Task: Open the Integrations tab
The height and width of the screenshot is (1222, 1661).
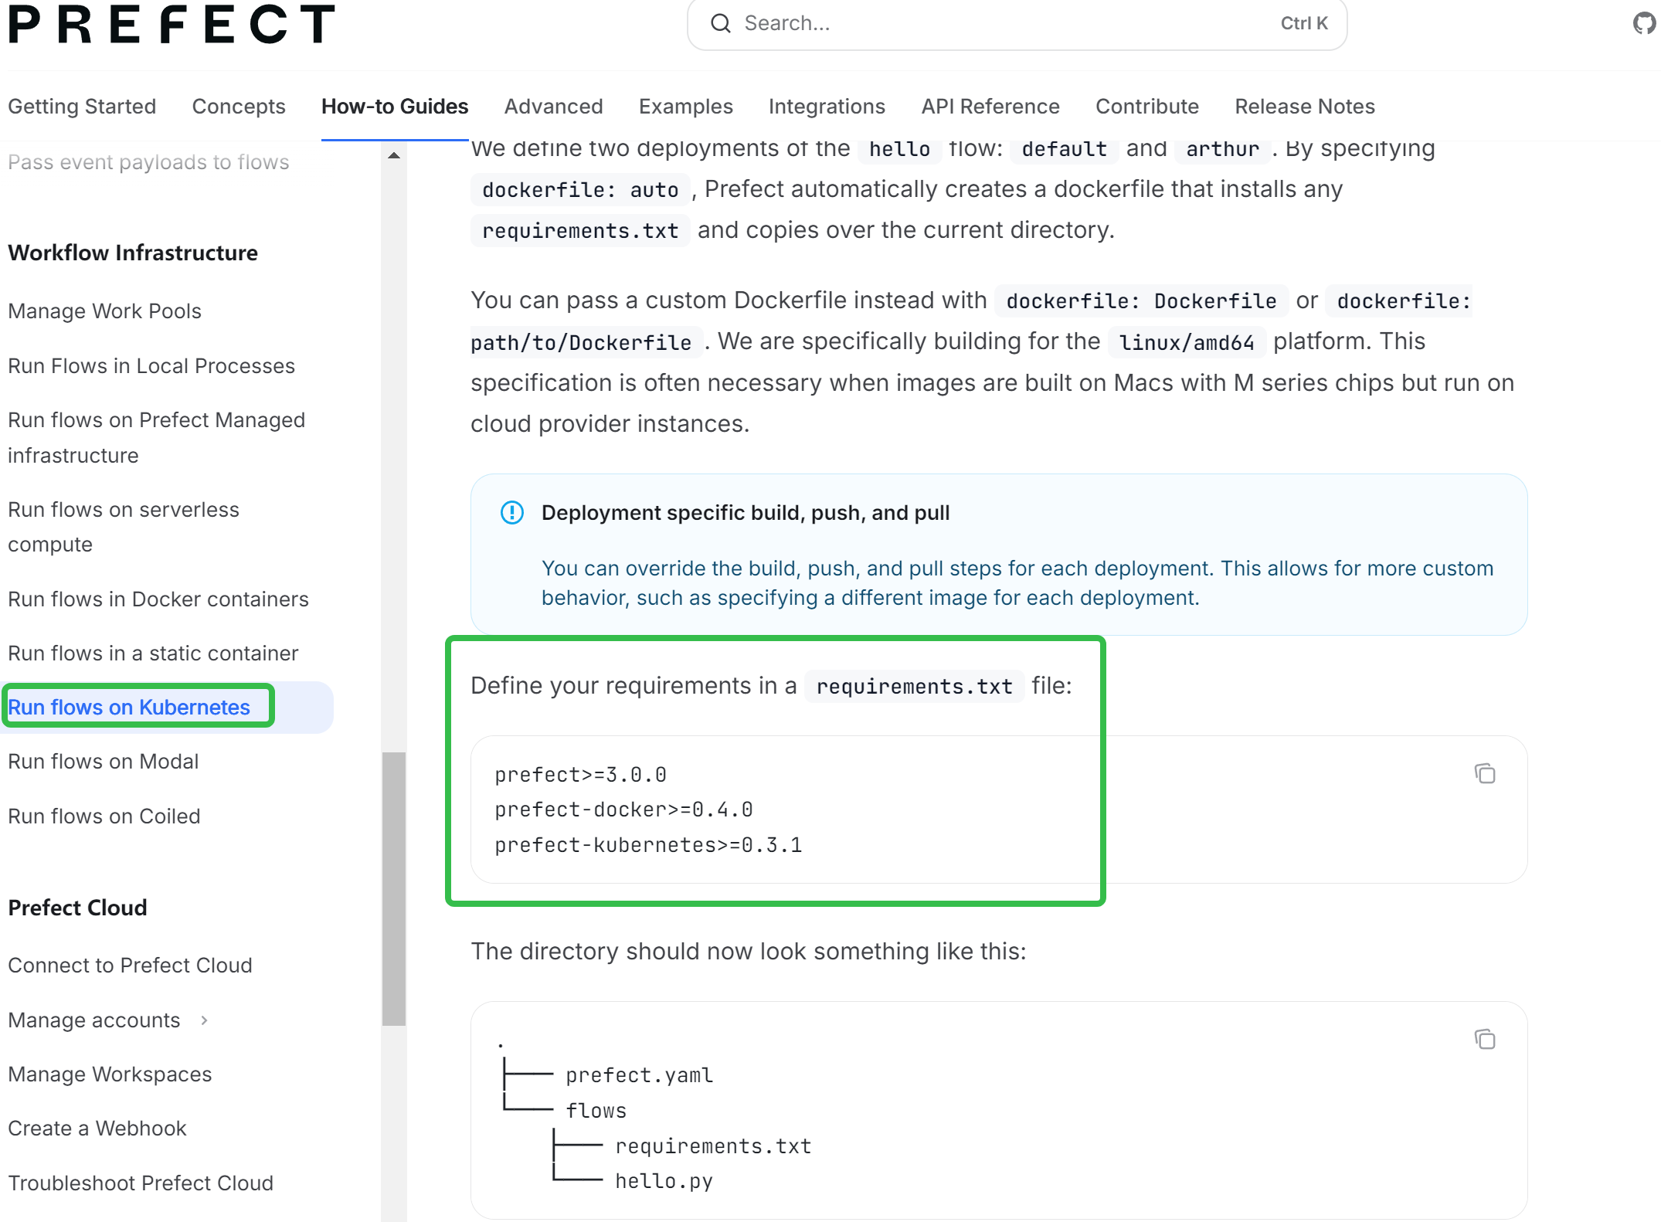Action: [827, 107]
